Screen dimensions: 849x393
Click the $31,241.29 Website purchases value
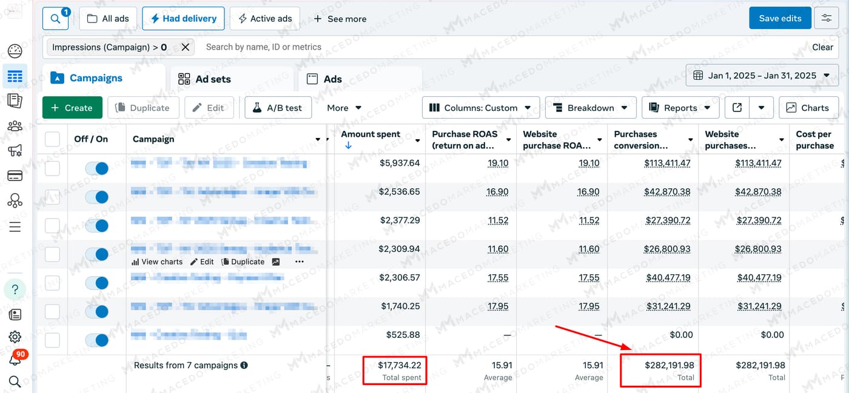tap(758, 306)
